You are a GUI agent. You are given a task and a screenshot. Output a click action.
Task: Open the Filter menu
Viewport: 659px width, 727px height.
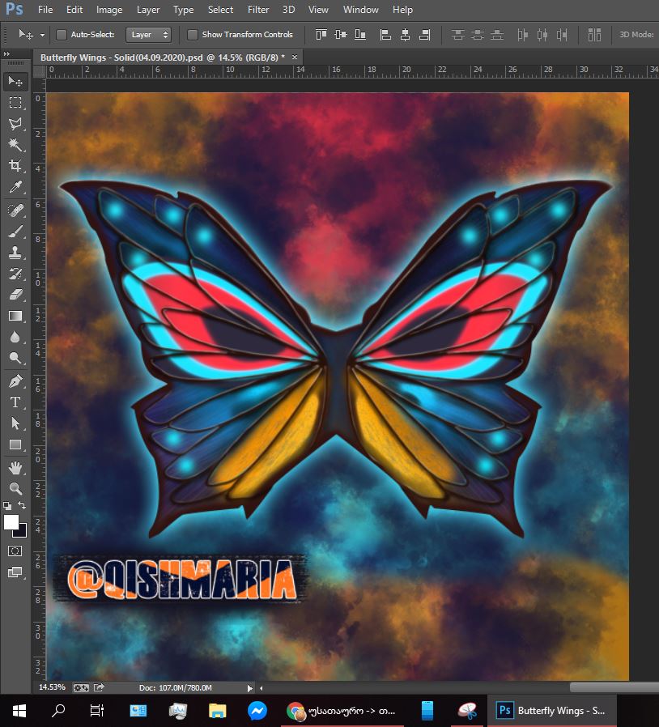[257, 10]
